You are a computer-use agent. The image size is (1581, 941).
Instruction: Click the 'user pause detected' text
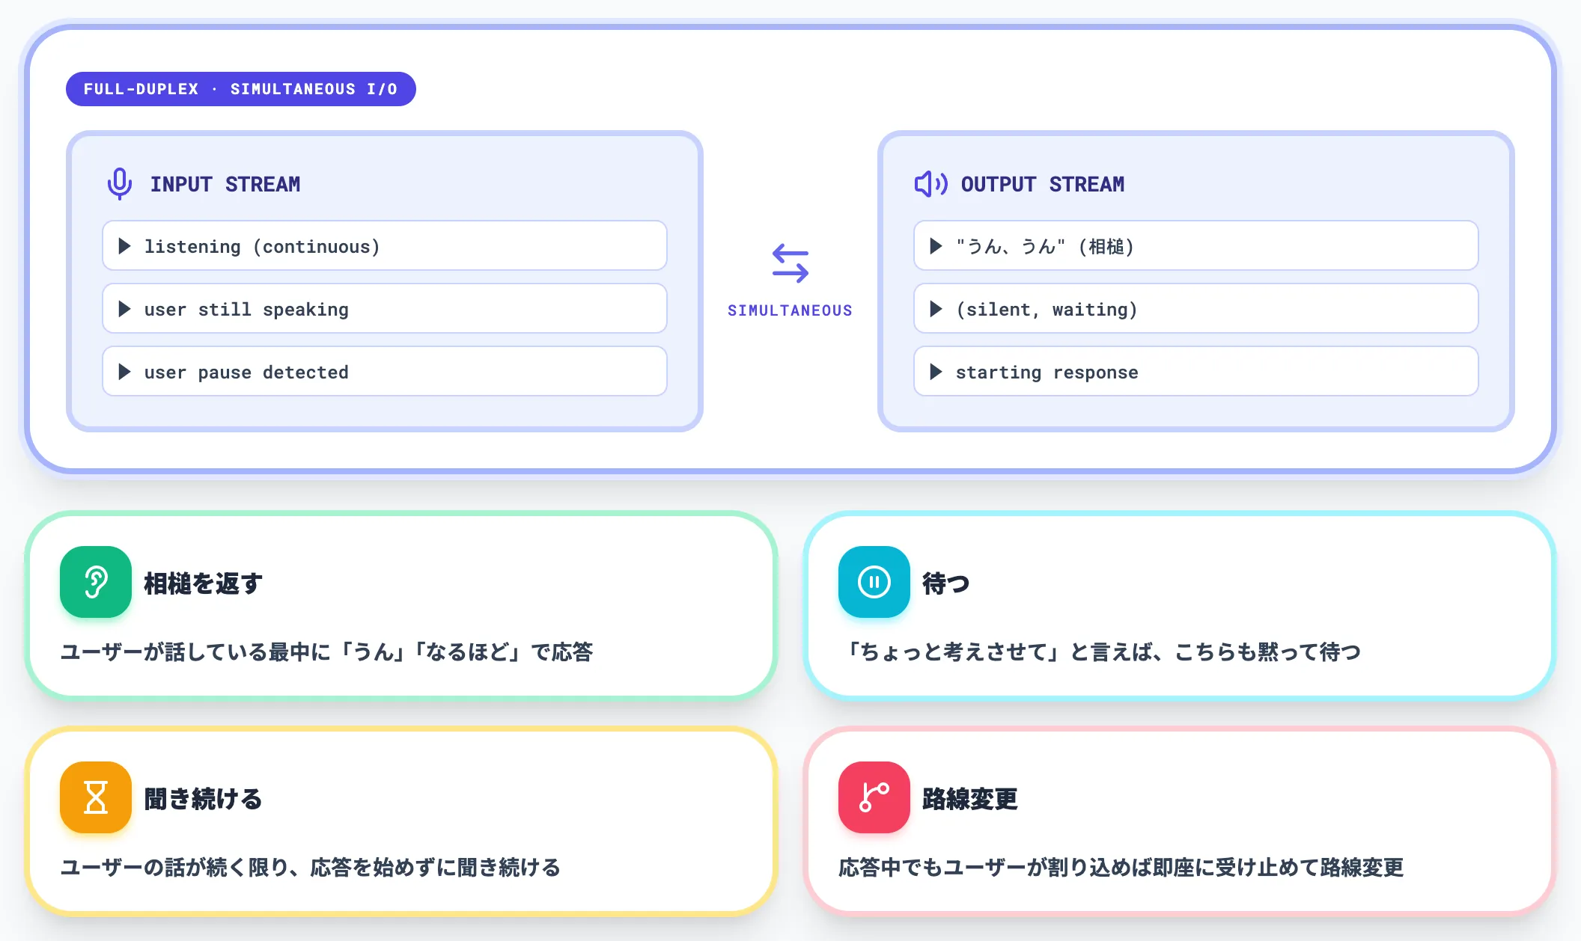(x=246, y=373)
